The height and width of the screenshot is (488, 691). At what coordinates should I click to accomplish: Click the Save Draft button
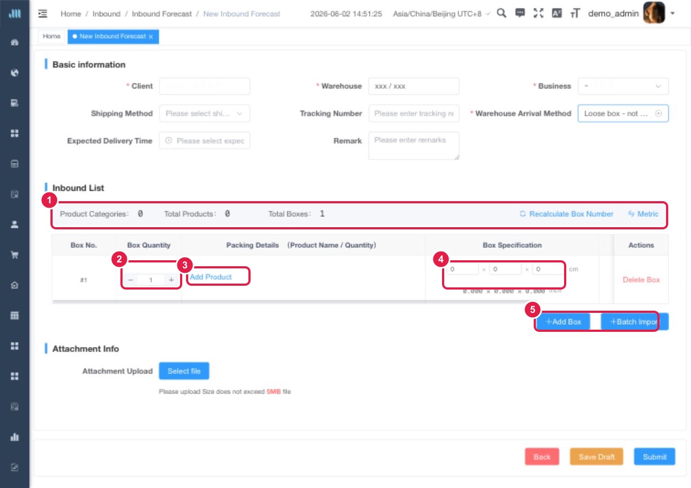(x=597, y=457)
